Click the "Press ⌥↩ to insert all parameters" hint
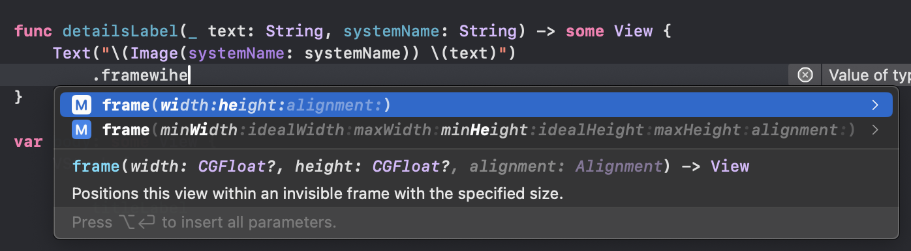 coord(204,222)
